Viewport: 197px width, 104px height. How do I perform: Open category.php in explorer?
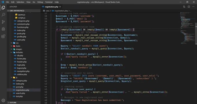pos(21,81)
